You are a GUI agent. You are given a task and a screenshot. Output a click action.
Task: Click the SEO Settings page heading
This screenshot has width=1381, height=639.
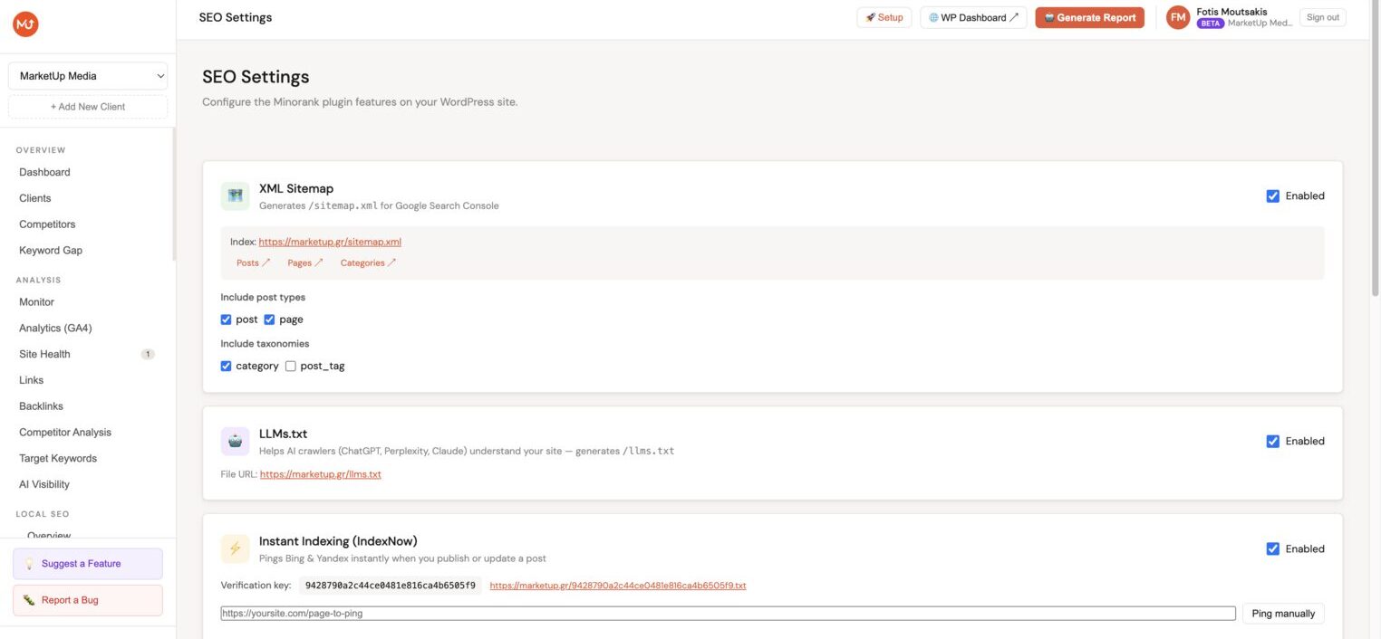pos(256,77)
